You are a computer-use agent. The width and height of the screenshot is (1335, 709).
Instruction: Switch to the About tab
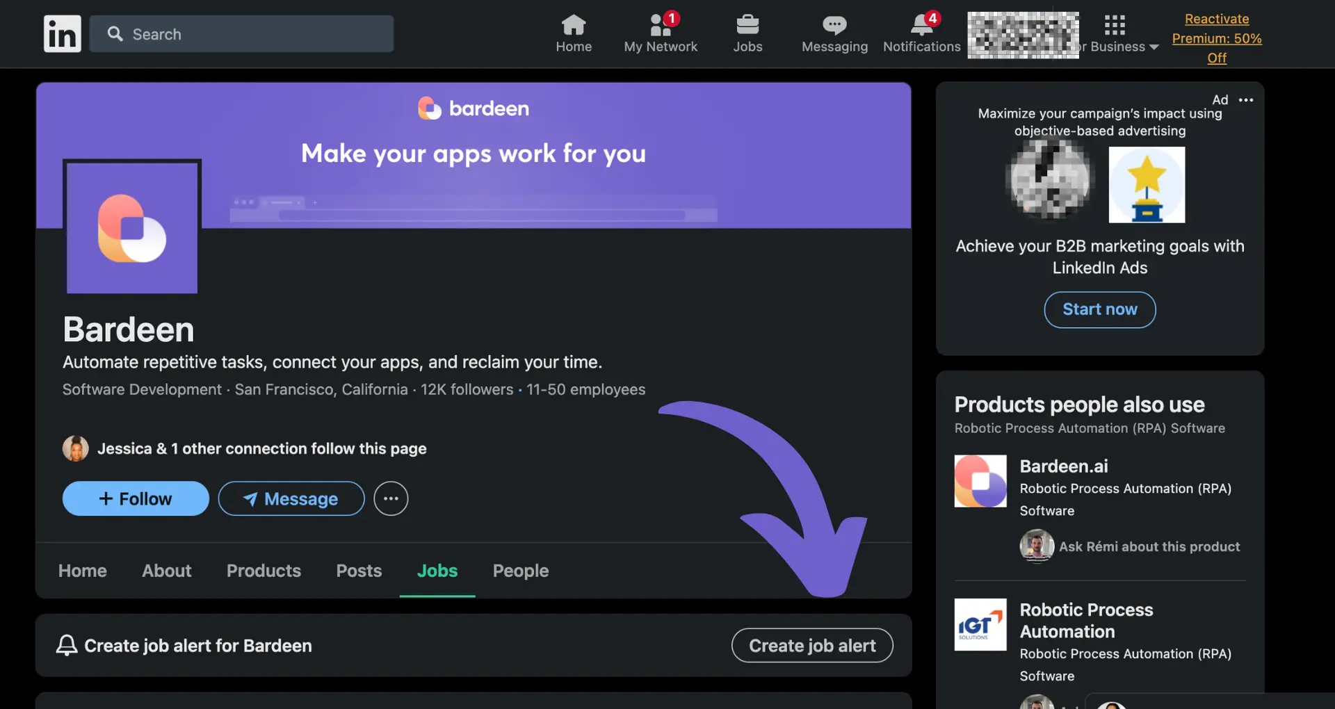tap(167, 571)
